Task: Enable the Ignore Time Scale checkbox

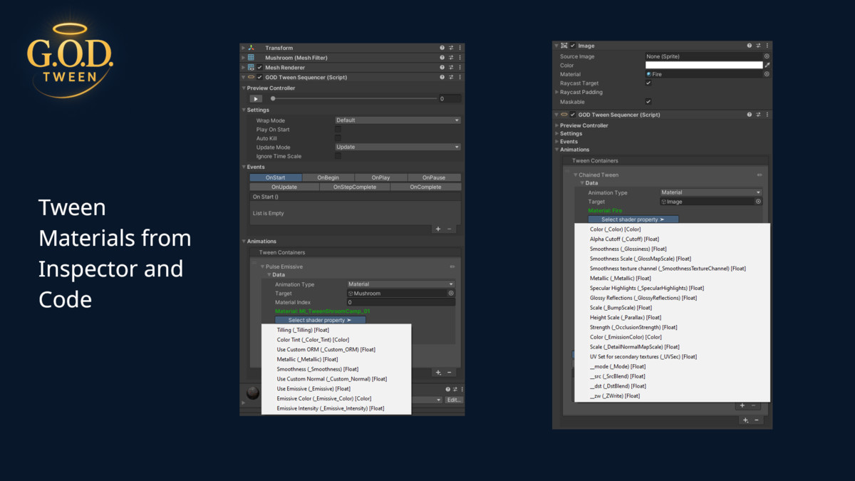Action: (338, 156)
